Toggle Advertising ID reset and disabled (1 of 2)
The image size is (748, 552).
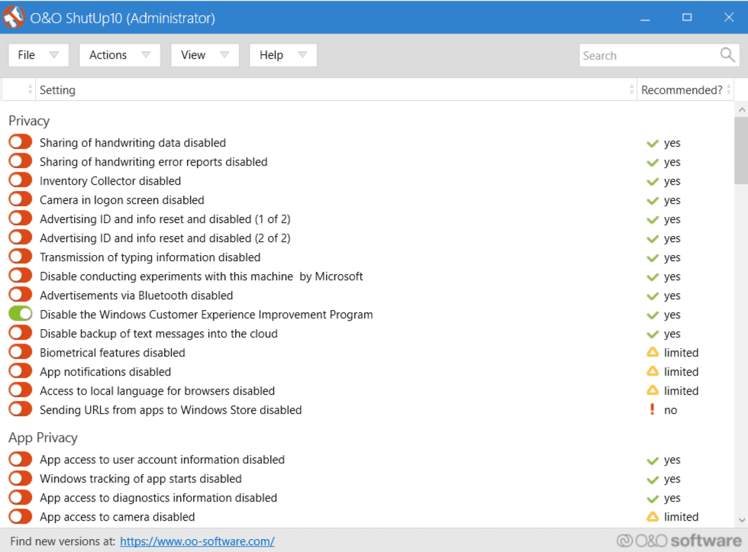pyautogui.click(x=20, y=218)
